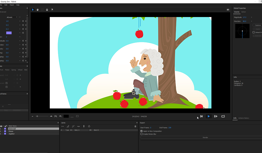Screen dimensions: 262x153
Task: Click the dotted grid tool icon
Action: pyautogui.click(x=42, y=10)
